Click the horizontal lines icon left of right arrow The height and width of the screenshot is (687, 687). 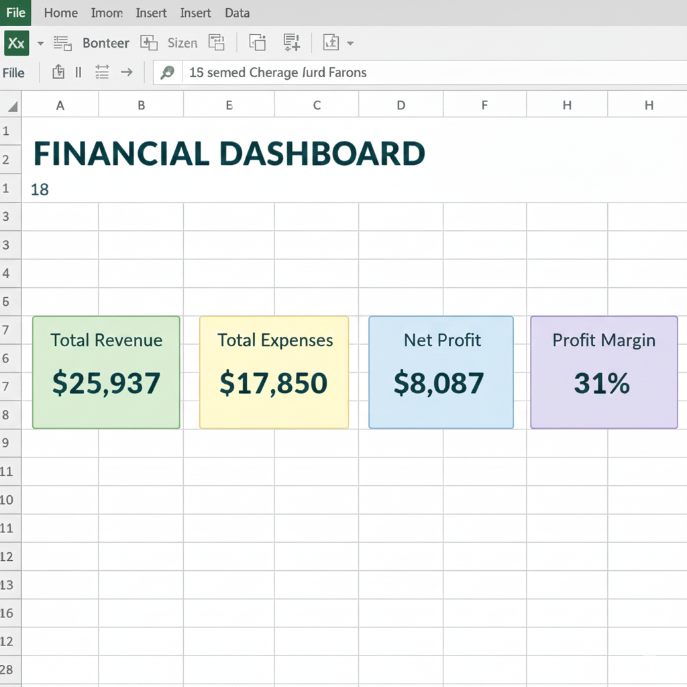102,72
